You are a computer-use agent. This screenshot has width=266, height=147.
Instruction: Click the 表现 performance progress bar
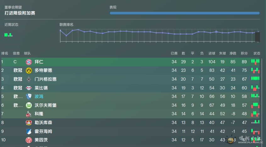(185, 13)
